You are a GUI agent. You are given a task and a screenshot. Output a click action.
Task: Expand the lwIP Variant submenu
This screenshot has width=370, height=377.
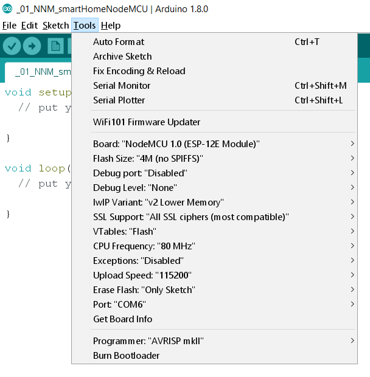pos(214,202)
